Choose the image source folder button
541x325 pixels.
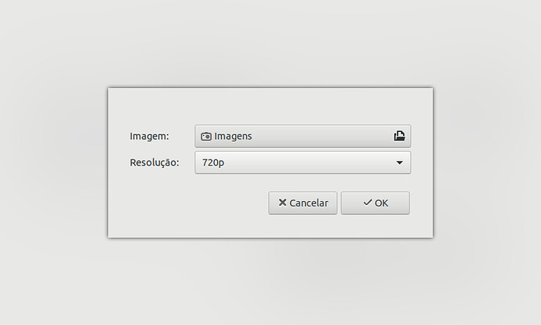coord(303,136)
